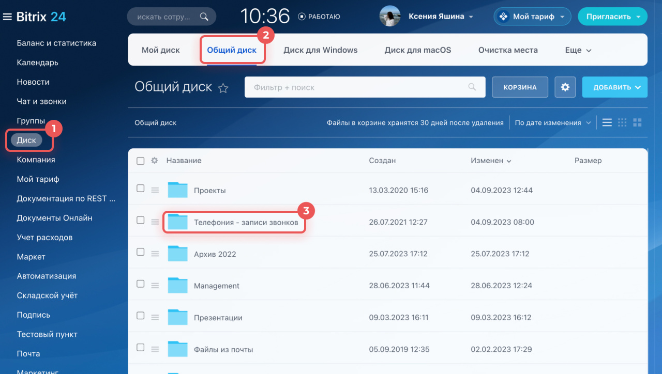This screenshot has width=662, height=374.
Task: Check the Проекты folder checkbox
Action: pos(140,188)
